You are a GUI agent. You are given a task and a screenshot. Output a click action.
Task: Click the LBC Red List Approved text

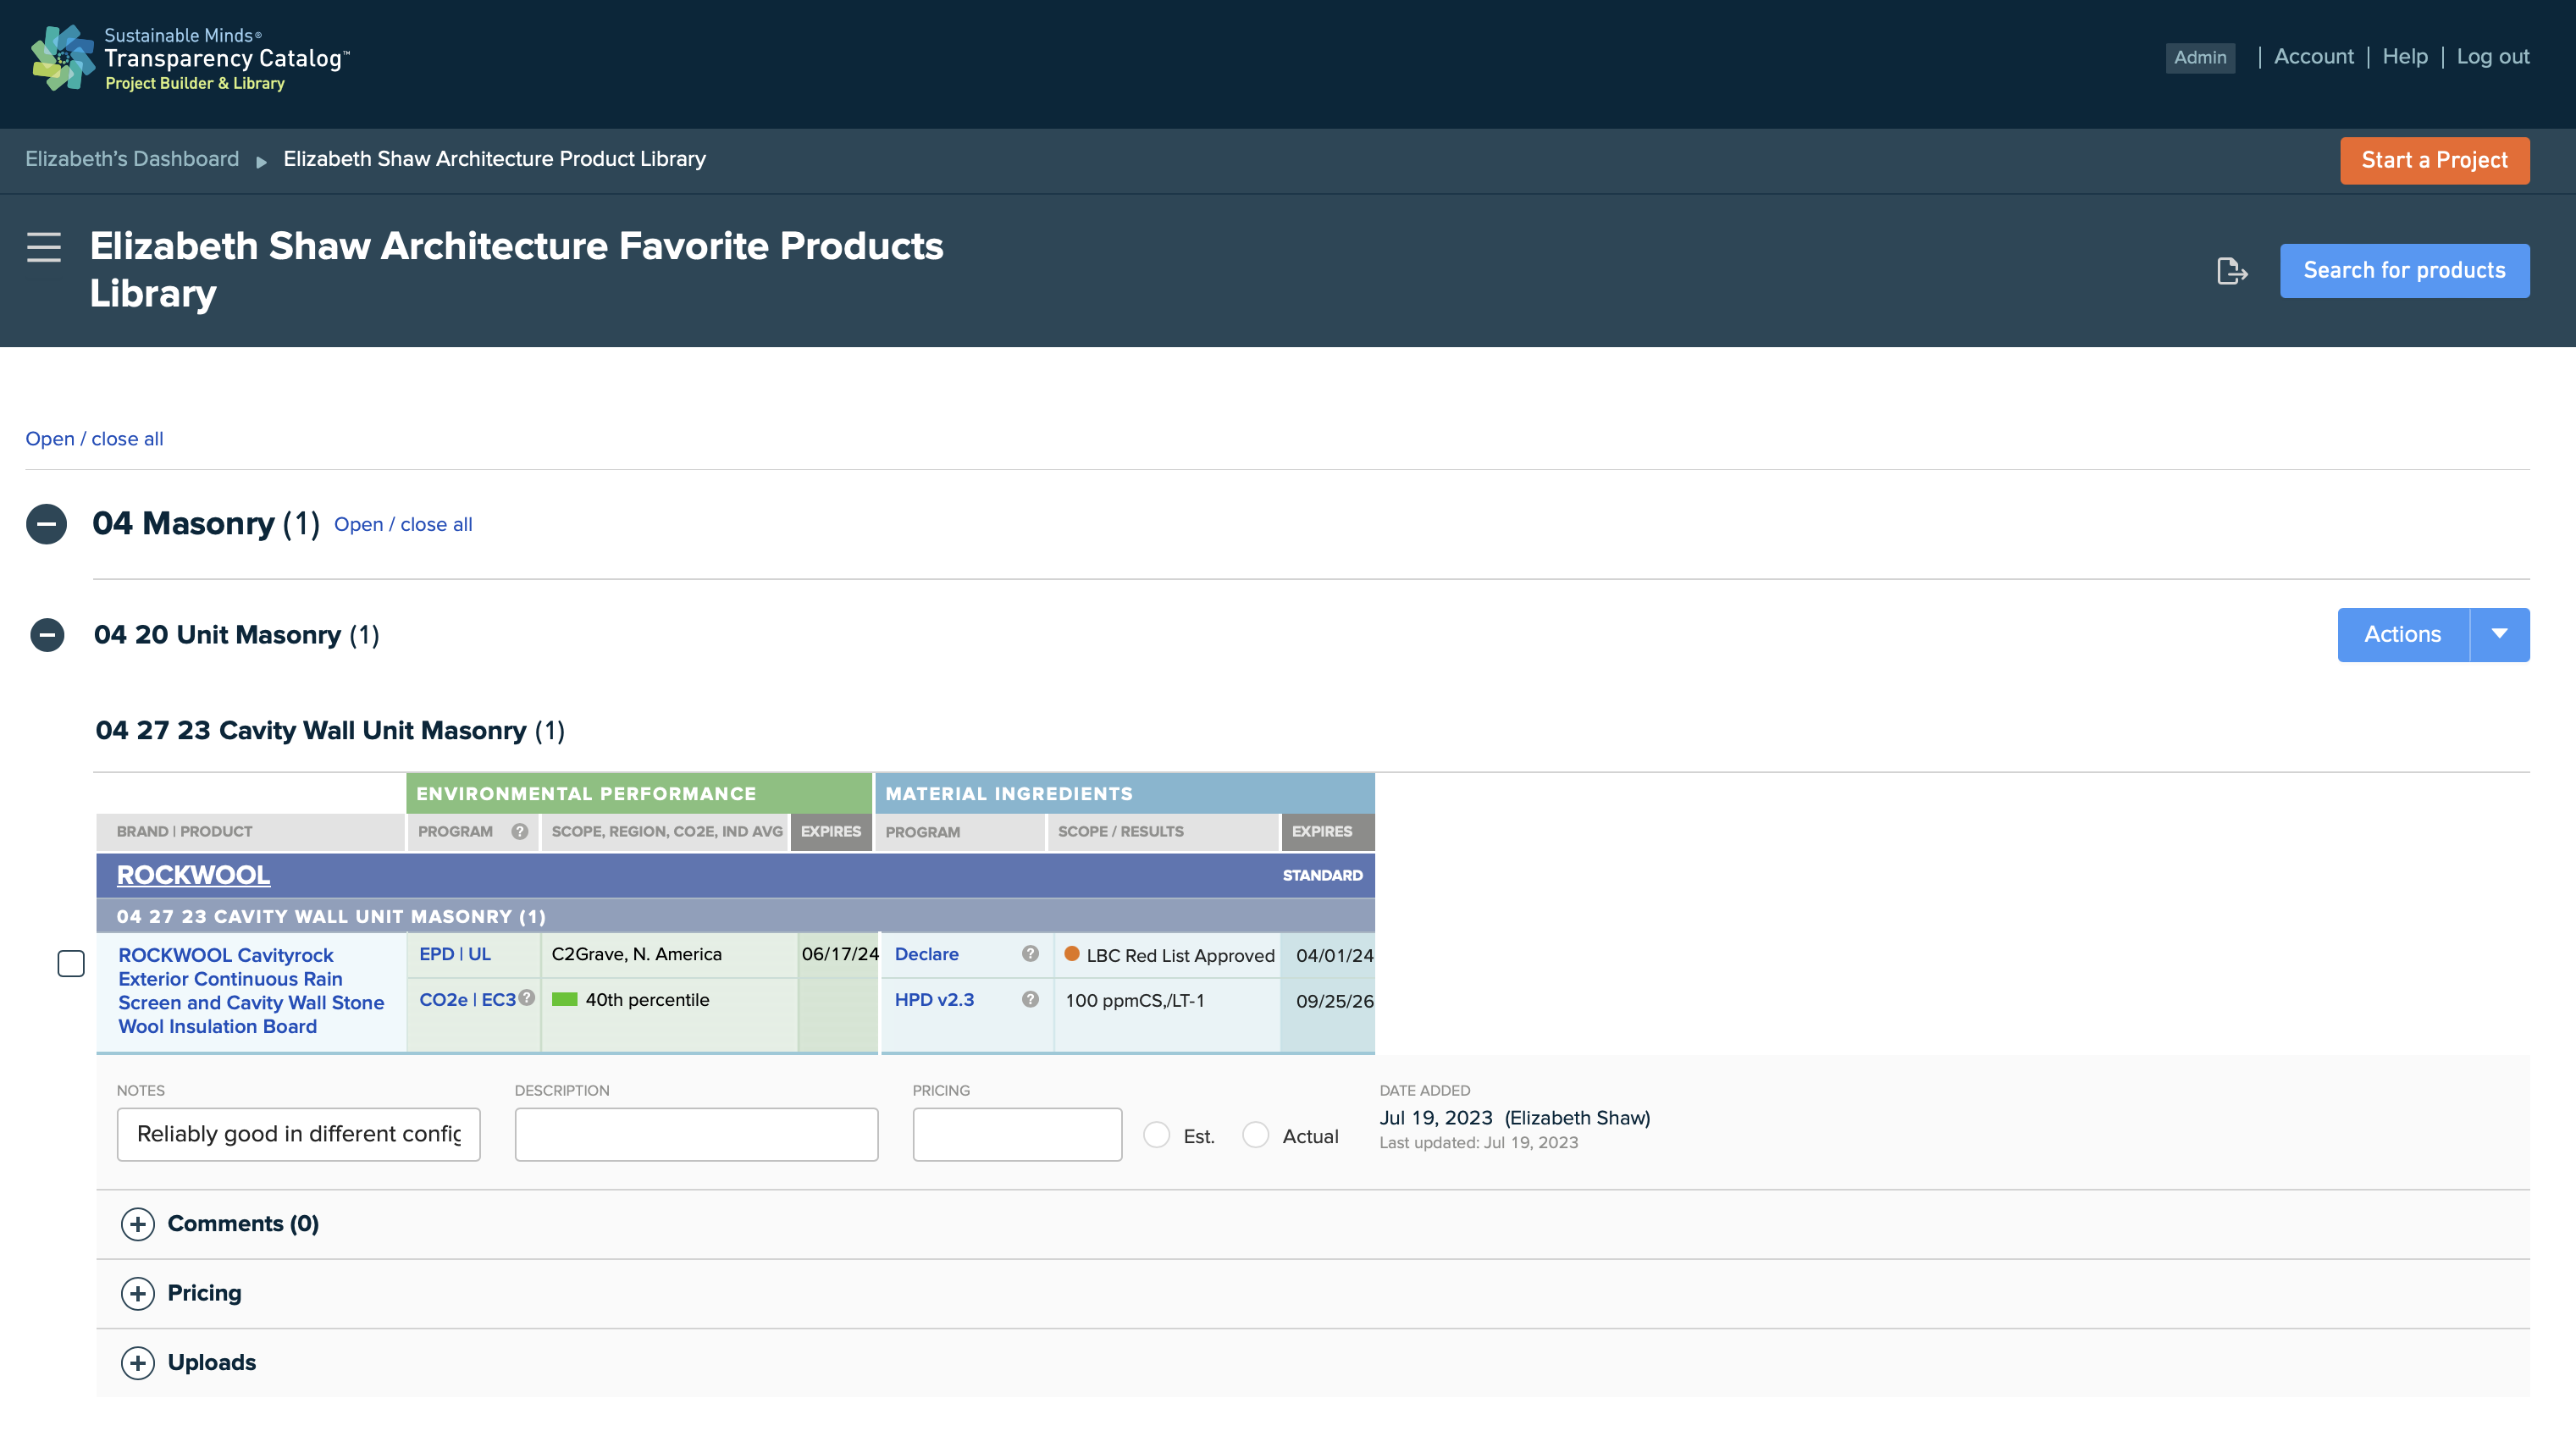1180,956
